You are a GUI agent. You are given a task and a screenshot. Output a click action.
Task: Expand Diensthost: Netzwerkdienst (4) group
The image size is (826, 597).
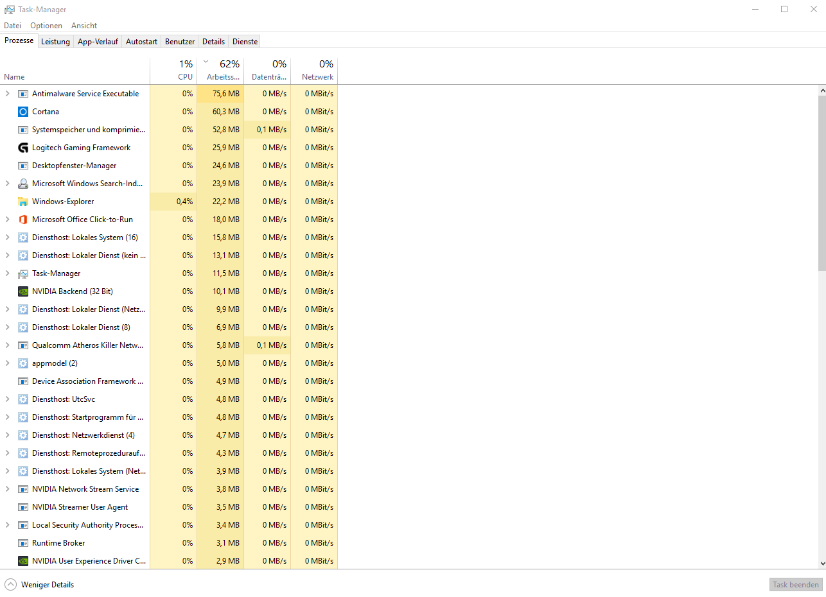pos(8,435)
